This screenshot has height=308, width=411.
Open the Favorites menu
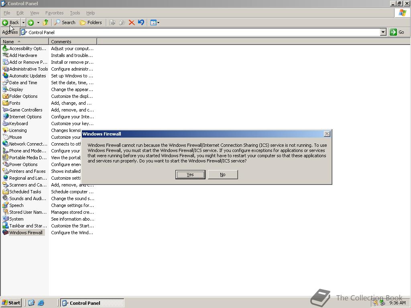(54, 13)
